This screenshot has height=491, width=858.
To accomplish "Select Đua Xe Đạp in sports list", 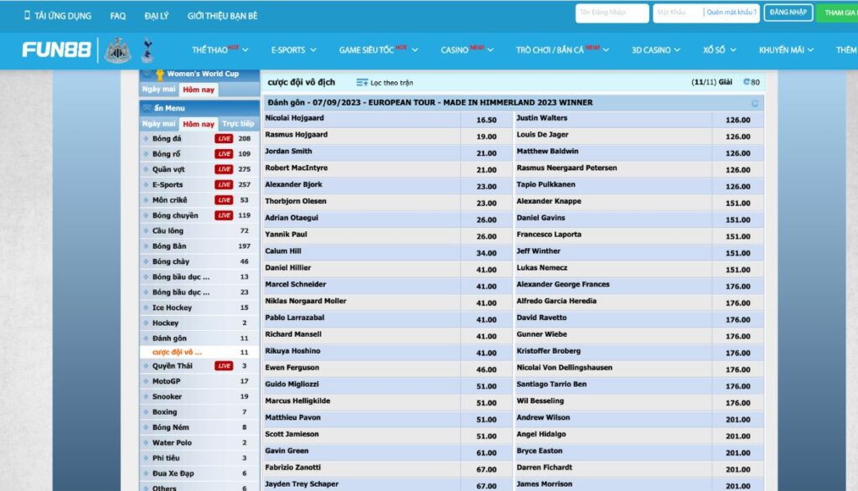I will (x=199, y=473).
